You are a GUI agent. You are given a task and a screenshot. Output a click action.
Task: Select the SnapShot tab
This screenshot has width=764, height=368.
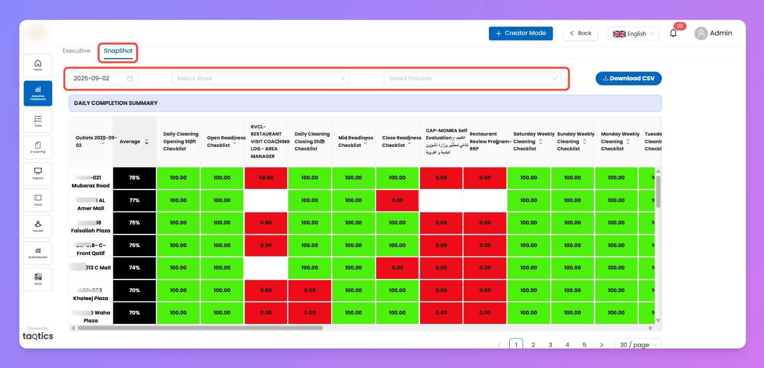(118, 51)
